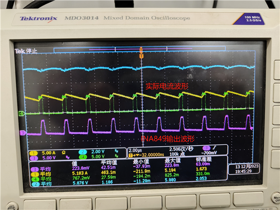Click the yellow channel 1 badge beside 5.00 A
This screenshot has width=280, height=210.
click(33, 153)
